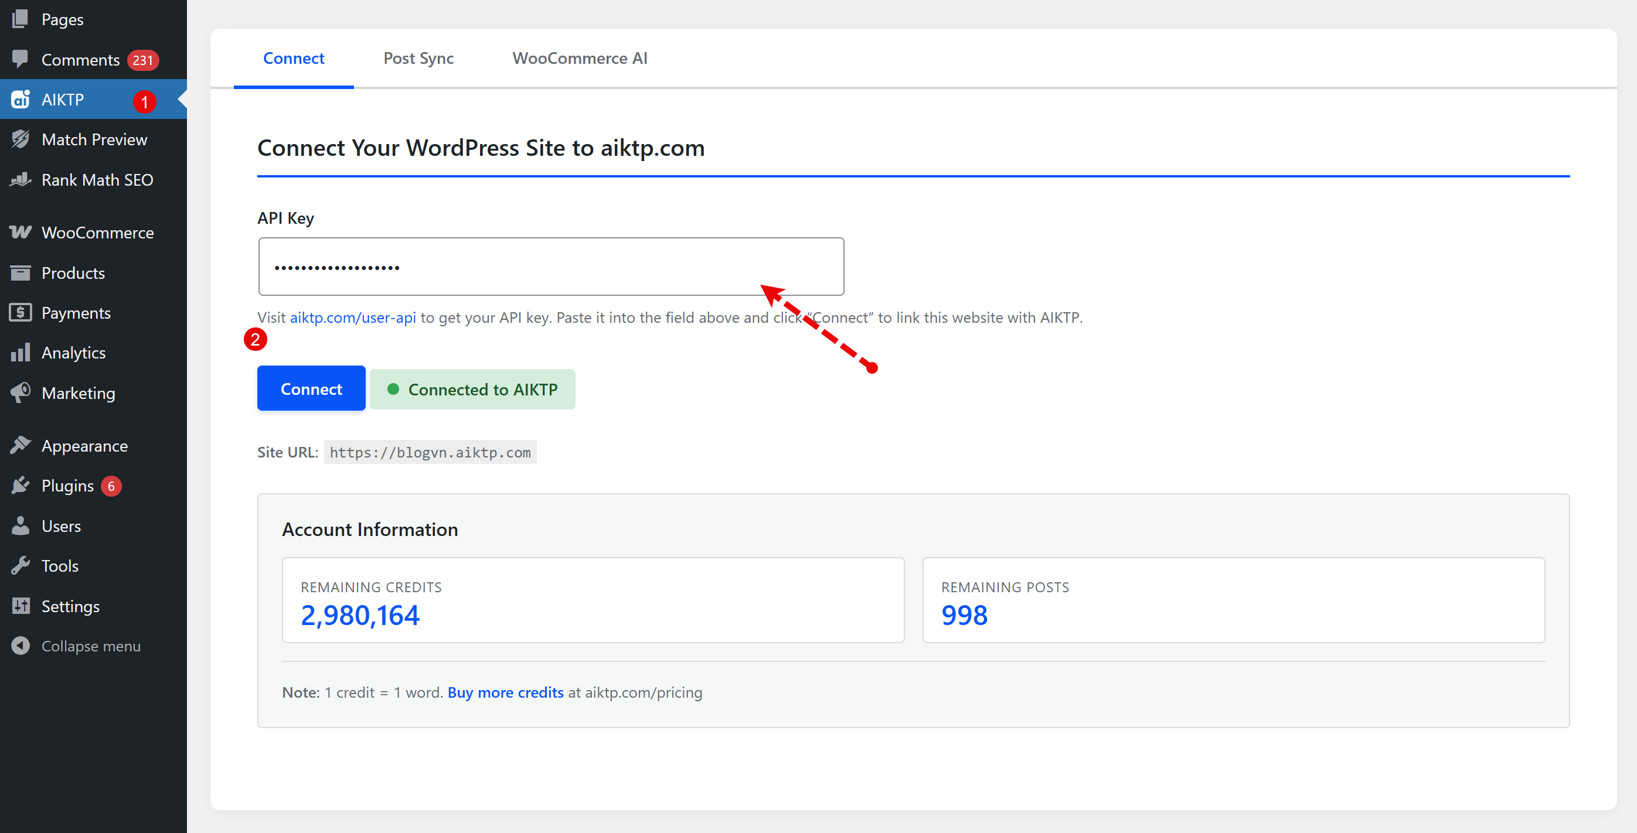
Task: Click the Plugins plug icon
Action: click(21, 486)
